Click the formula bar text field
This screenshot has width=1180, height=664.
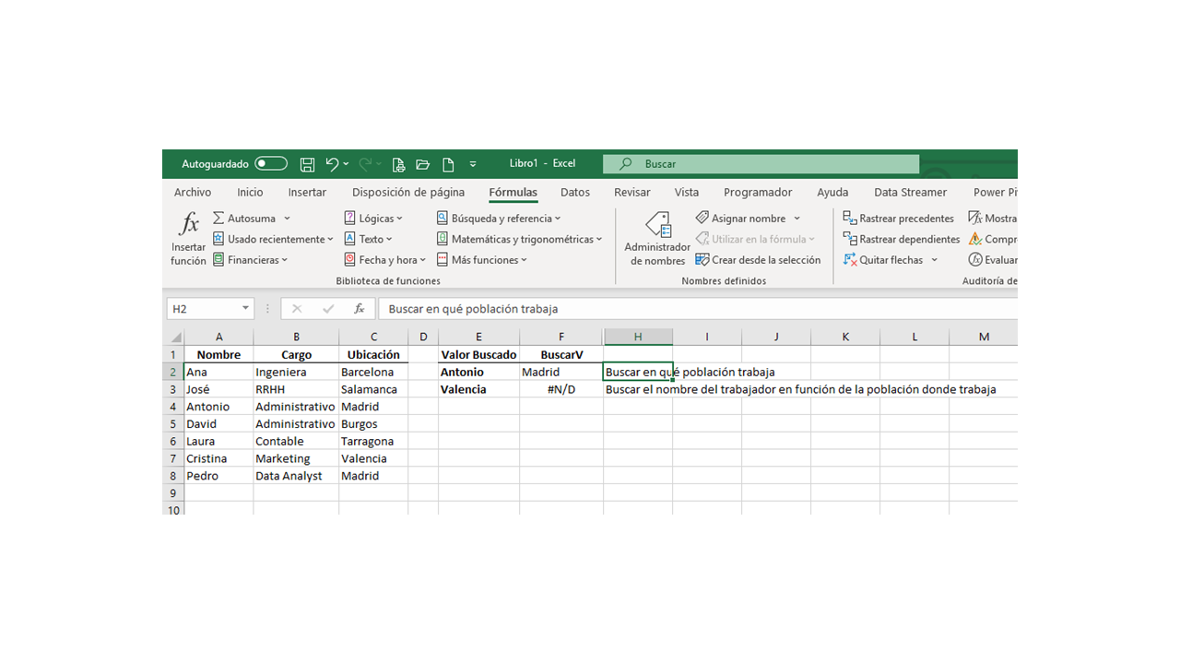(698, 309)
